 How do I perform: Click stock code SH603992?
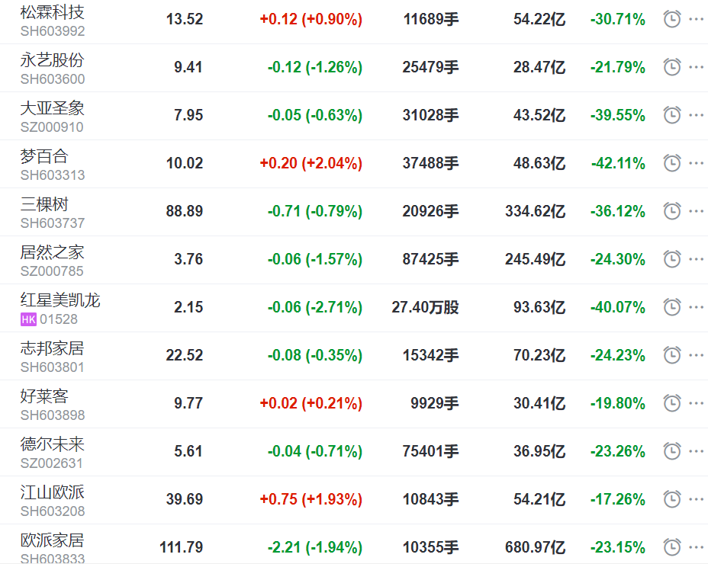53,31
